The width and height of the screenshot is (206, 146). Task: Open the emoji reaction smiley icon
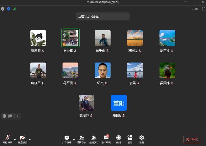point(4,116)
